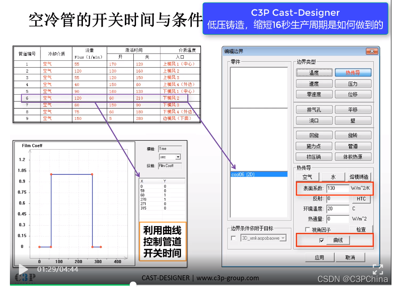
Task: Close the 编辑边界 dialog
Action: pyautogui.click(x=372, y=51)
